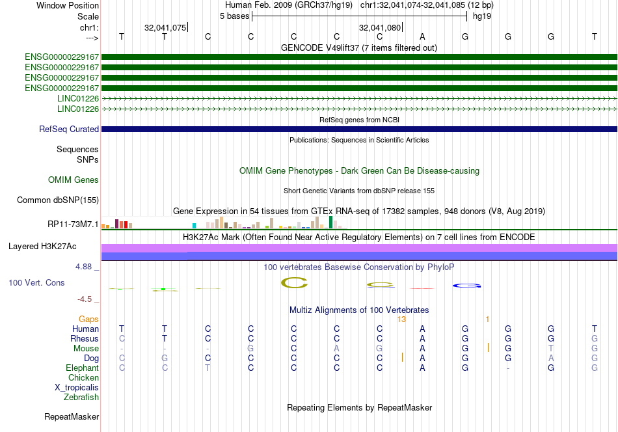Open Short Genetic Variants from dbSNP title
This screenshot has height=432, width=618.
pyautogui.click(x=359, y=191)
